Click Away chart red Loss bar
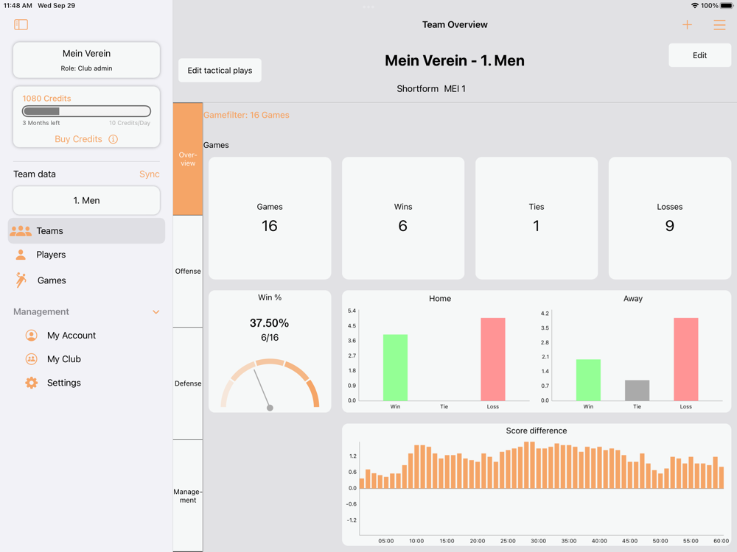 coord(685,359)
